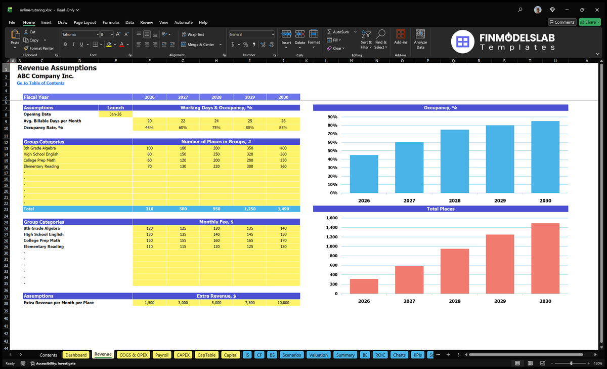607x369 pixels.
Task: Click the Increase Font Size icon
Action: click(x=118, y=34)
